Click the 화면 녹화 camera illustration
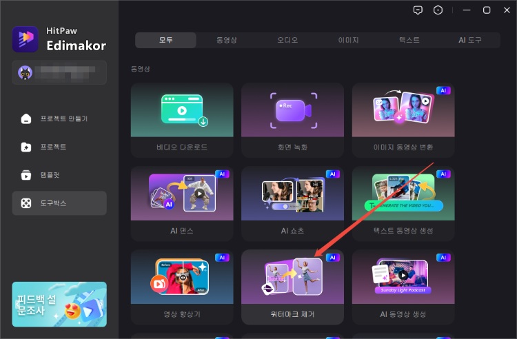517x339 pixels. 292,110
